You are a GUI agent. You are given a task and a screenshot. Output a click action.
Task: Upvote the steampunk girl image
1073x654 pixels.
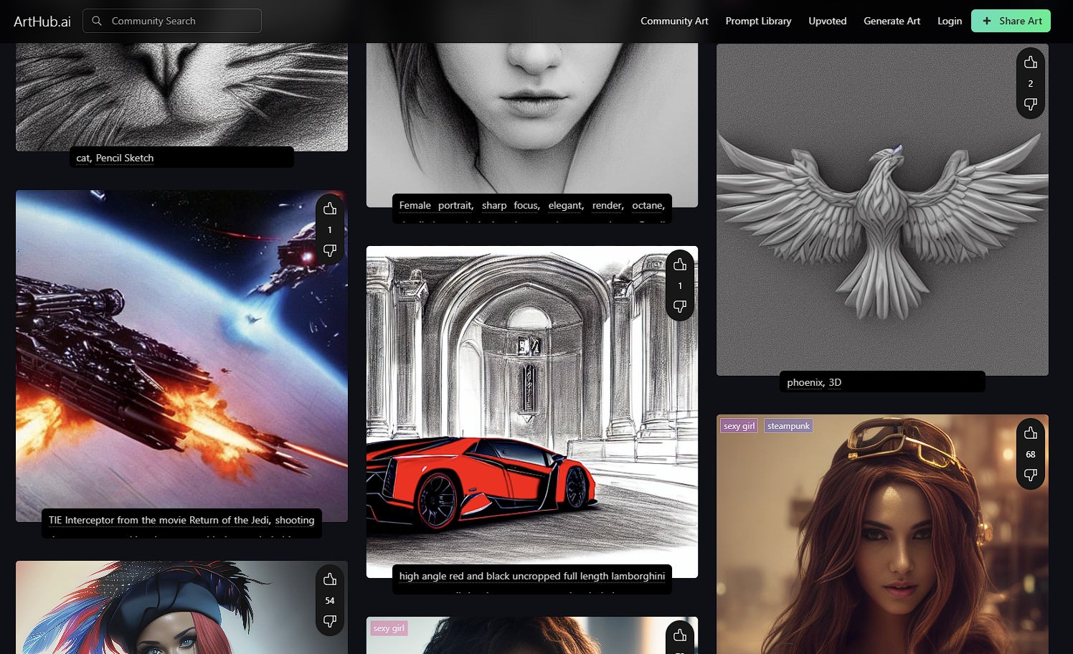click(x=1031, y=433)
